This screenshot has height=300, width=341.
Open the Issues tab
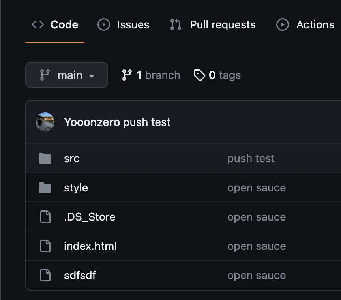coord(124,25)
